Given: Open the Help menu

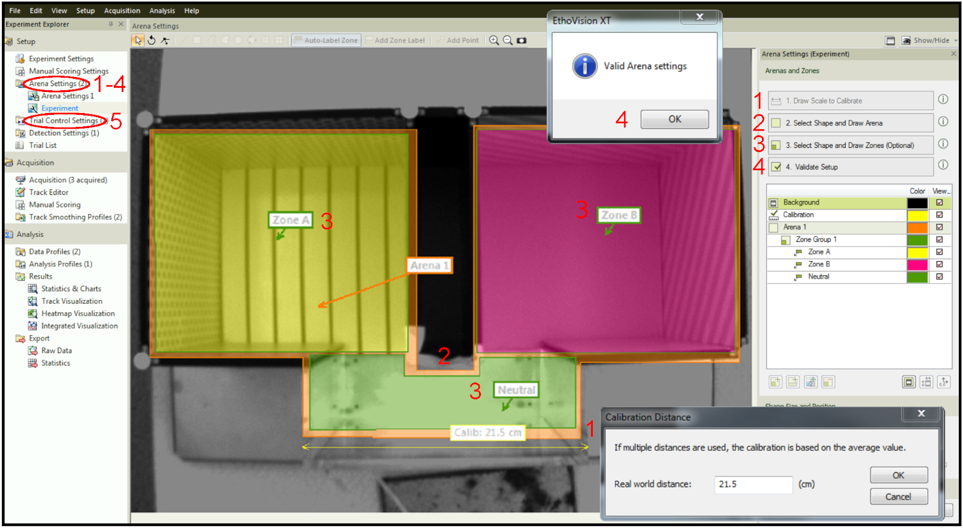Looking at the screenshot, I should pyautogui.click(x=191, y=11).
